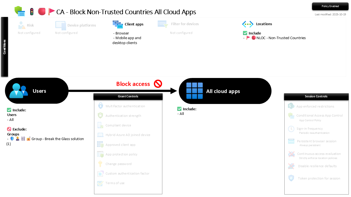This screenshot has height=197, width=351.
Task: Click the All cloud apps grid icon
Action: 194,91
